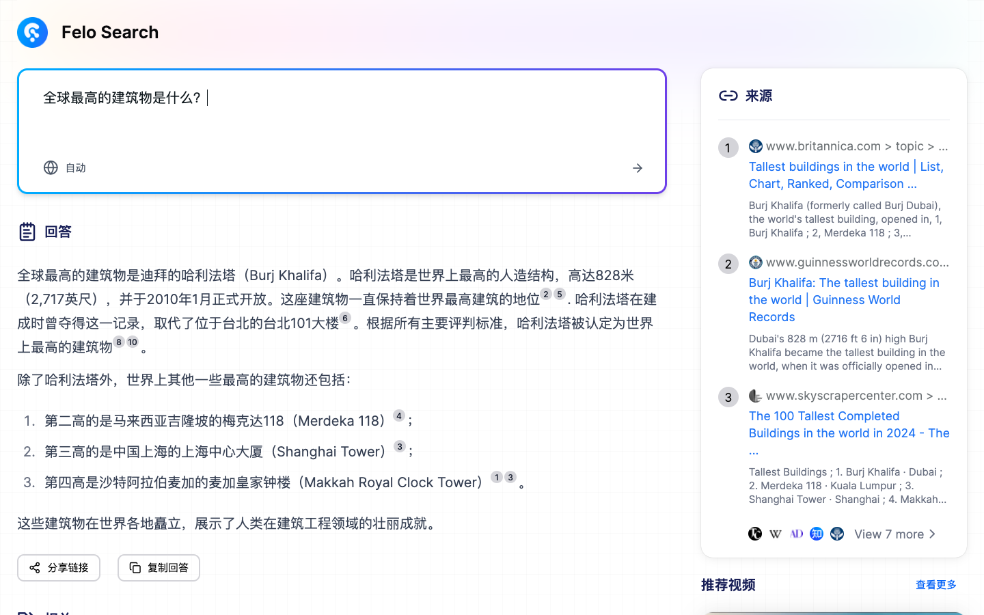
Task: Expand View 7 more sources
Action: coord(890,534)
